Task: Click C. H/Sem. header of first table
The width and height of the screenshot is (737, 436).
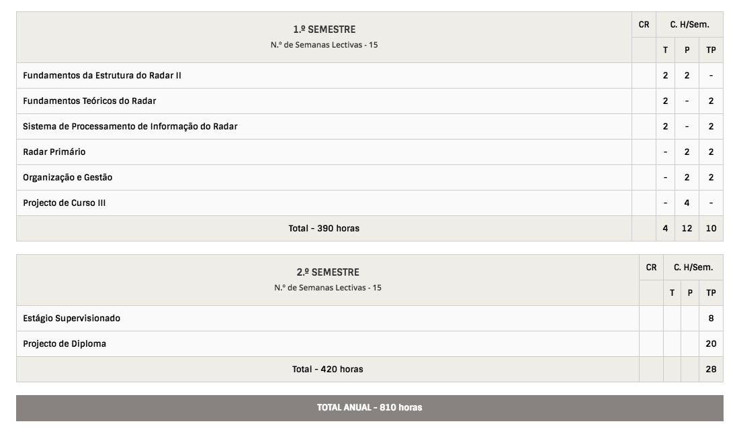Action: (x=689, y=25)
